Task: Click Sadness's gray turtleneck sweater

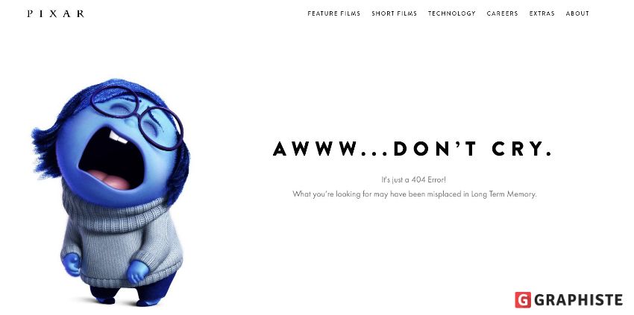Action: pyautogui.click(x=122, y=238)
